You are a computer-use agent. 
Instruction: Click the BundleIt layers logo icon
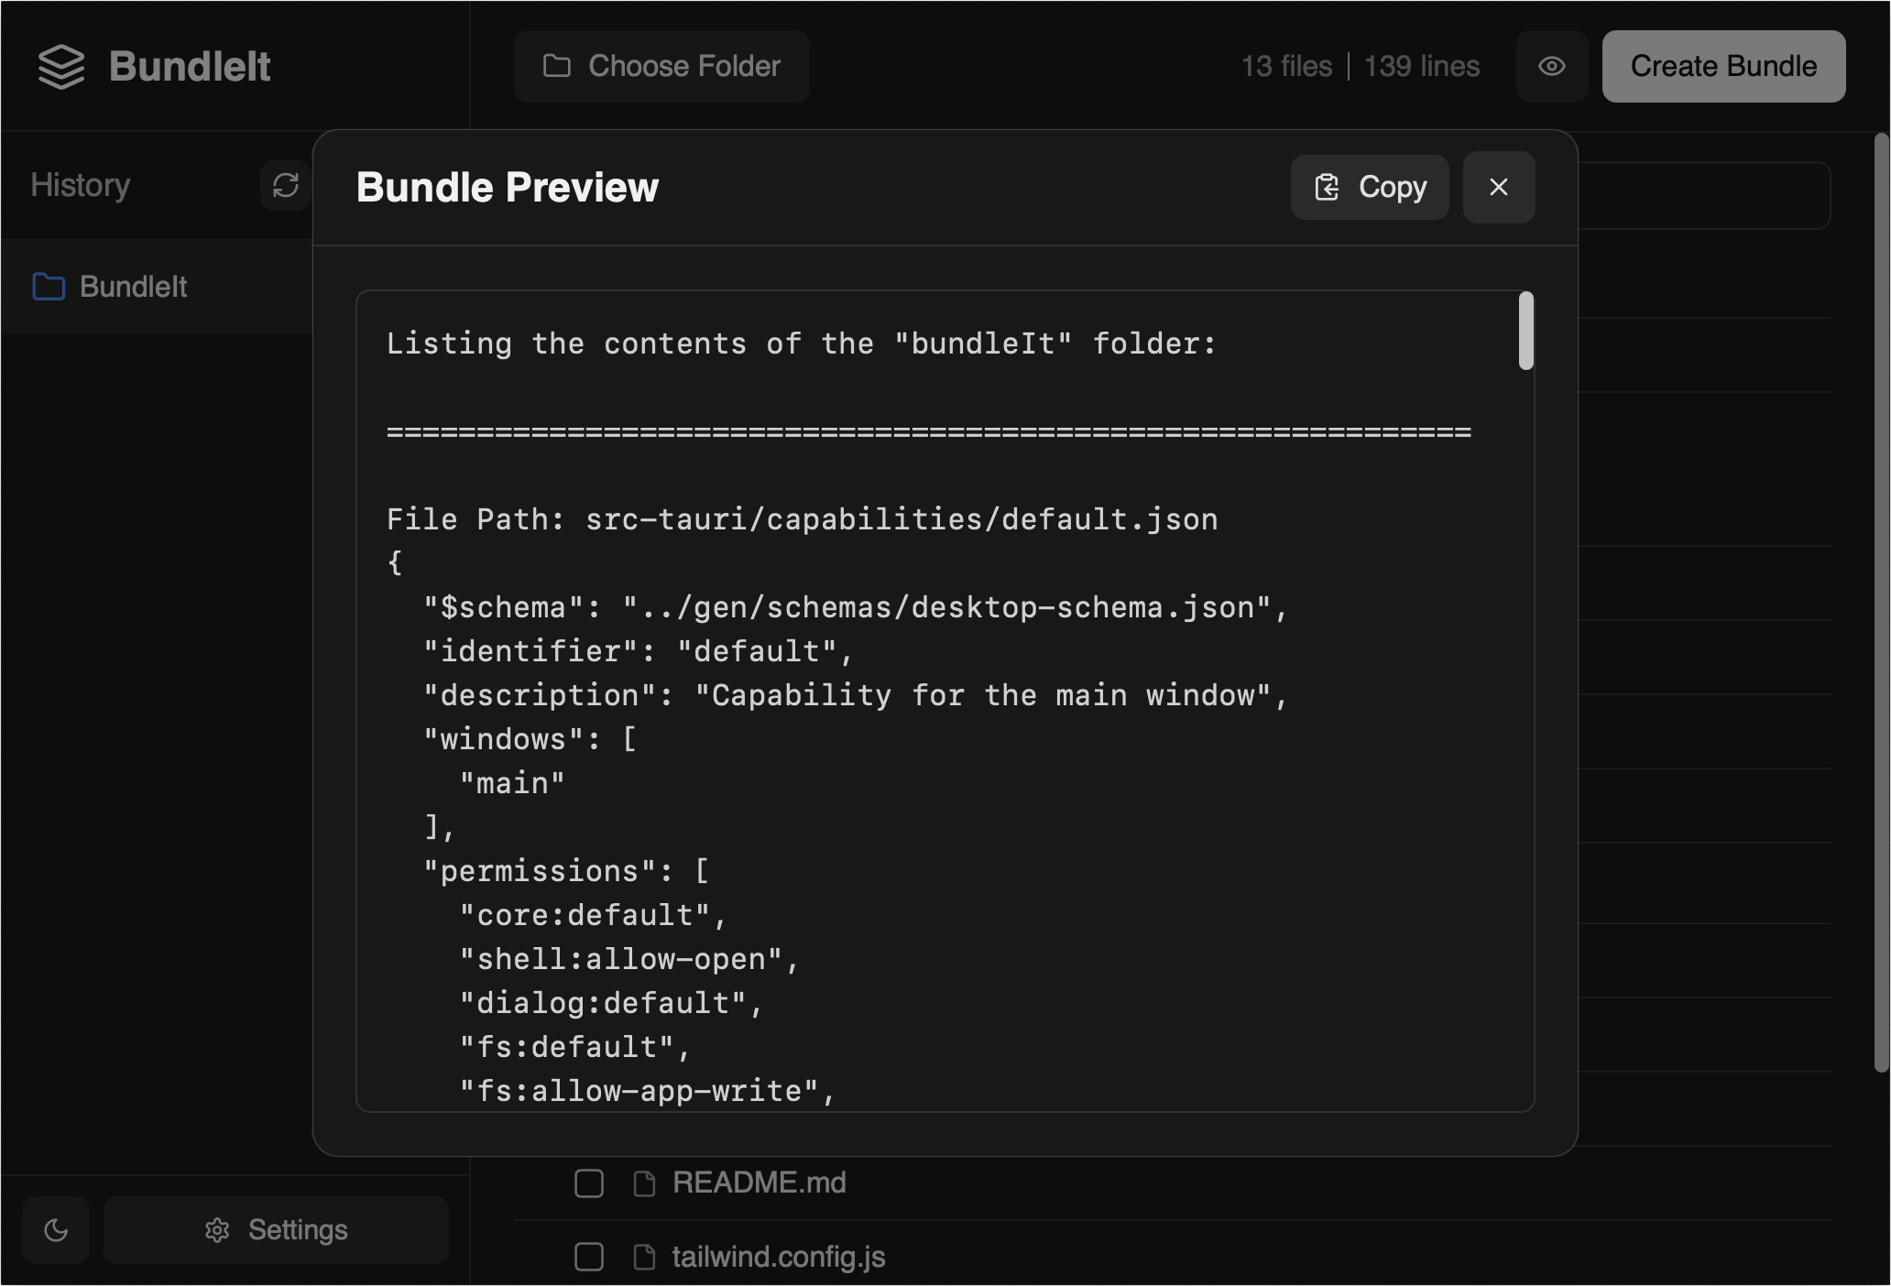tap(61, 67)
